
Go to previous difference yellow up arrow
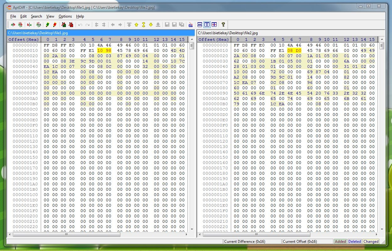(136, 25)
